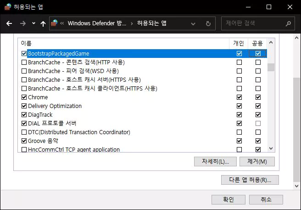
Task: Minimize the 허용되는 앱 window
Action: coord(248,7)
